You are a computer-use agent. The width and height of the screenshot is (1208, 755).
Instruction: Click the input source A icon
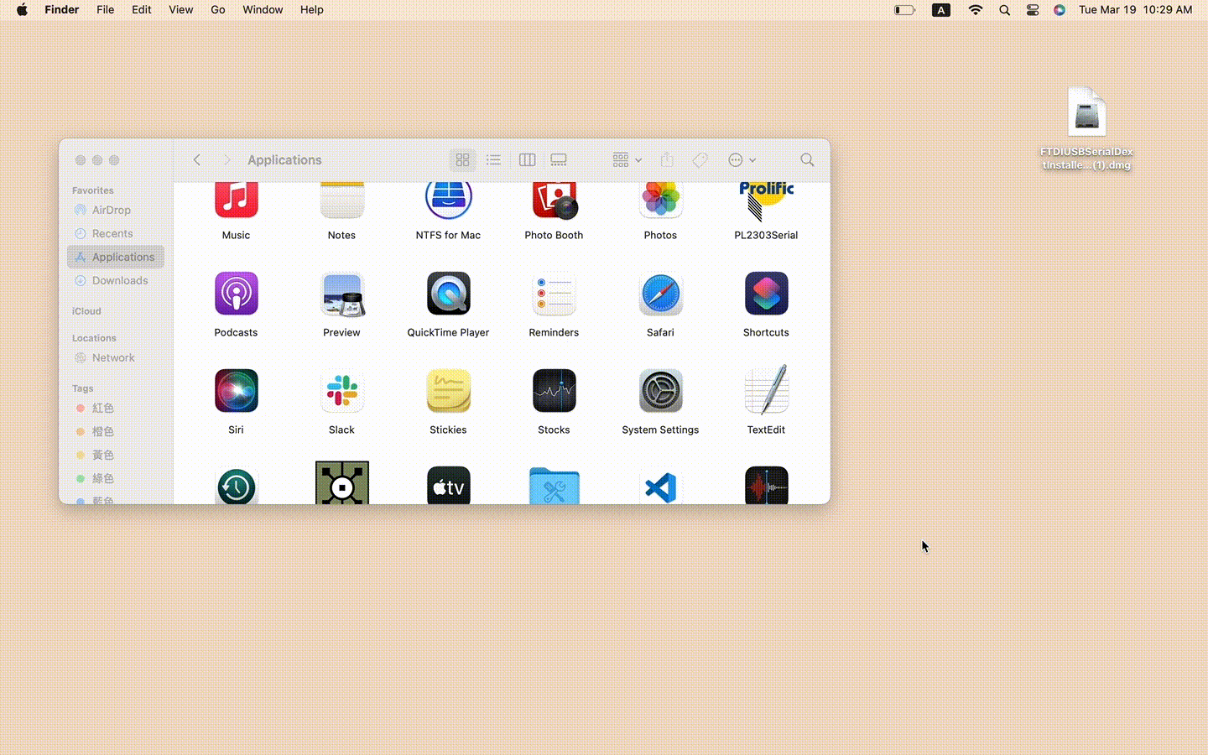(941, 10)
